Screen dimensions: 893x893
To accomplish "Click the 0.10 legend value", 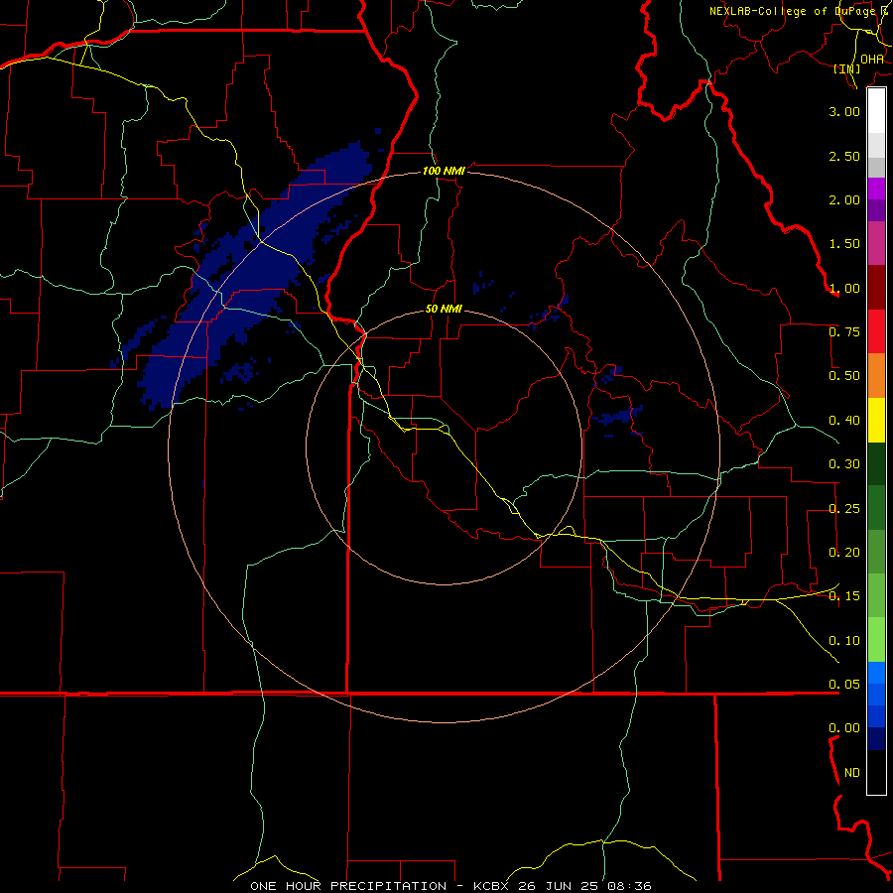I will point(844,641).
